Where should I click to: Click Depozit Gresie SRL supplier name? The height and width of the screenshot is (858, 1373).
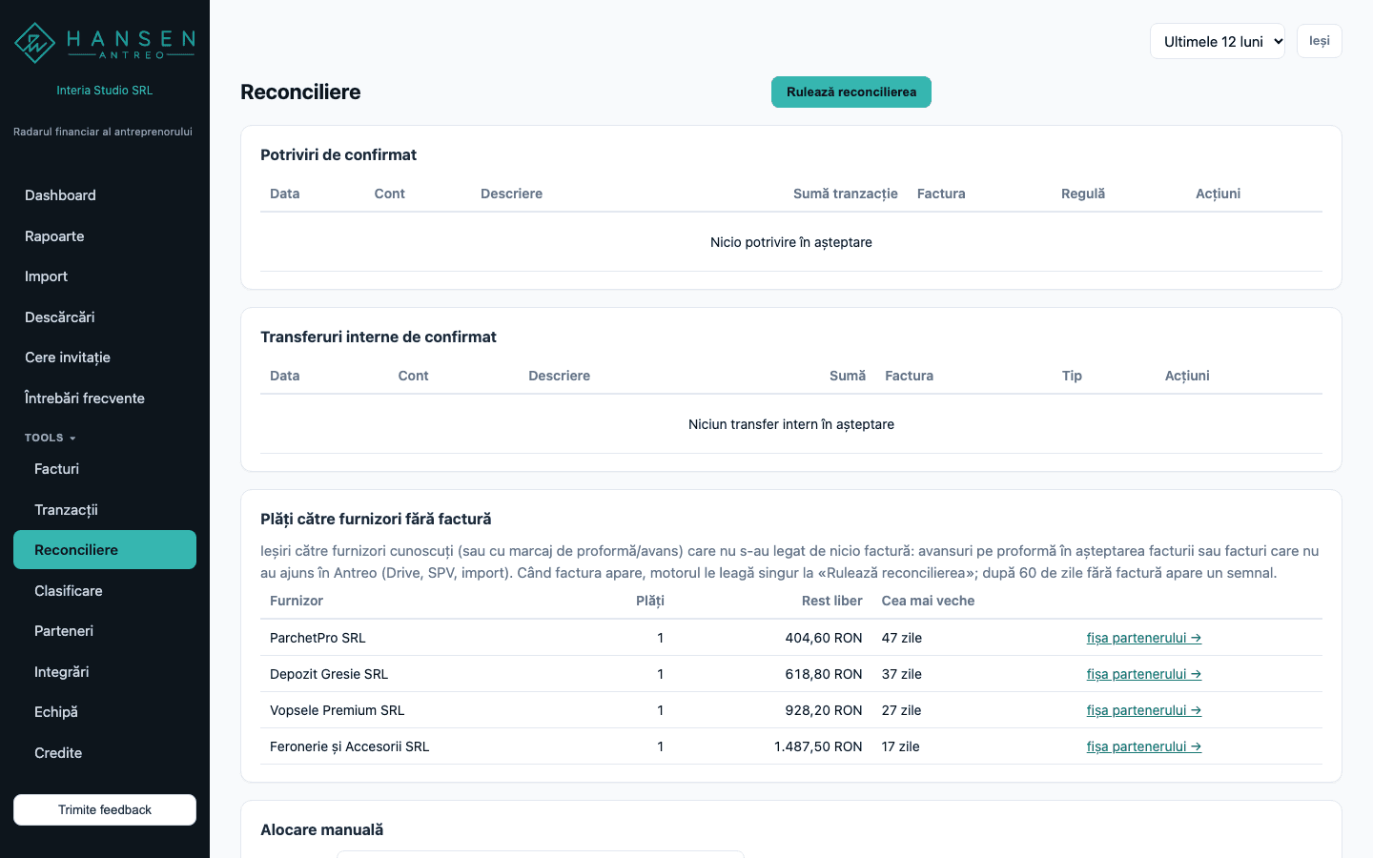click(x=329, y=674)
